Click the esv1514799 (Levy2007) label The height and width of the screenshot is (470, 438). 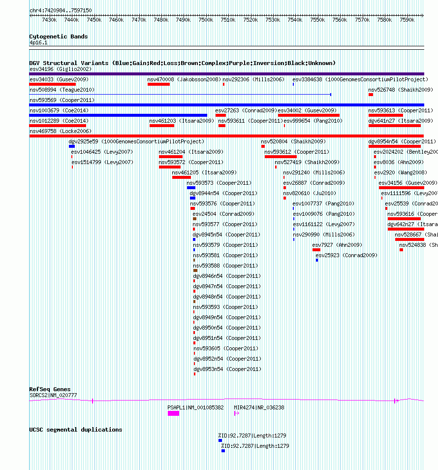102,162
